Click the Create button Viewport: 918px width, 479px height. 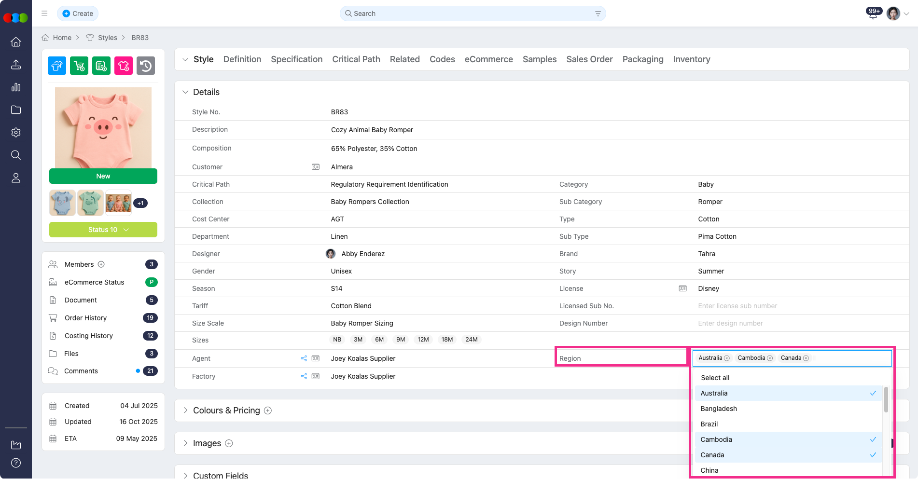tap(78, 14)
